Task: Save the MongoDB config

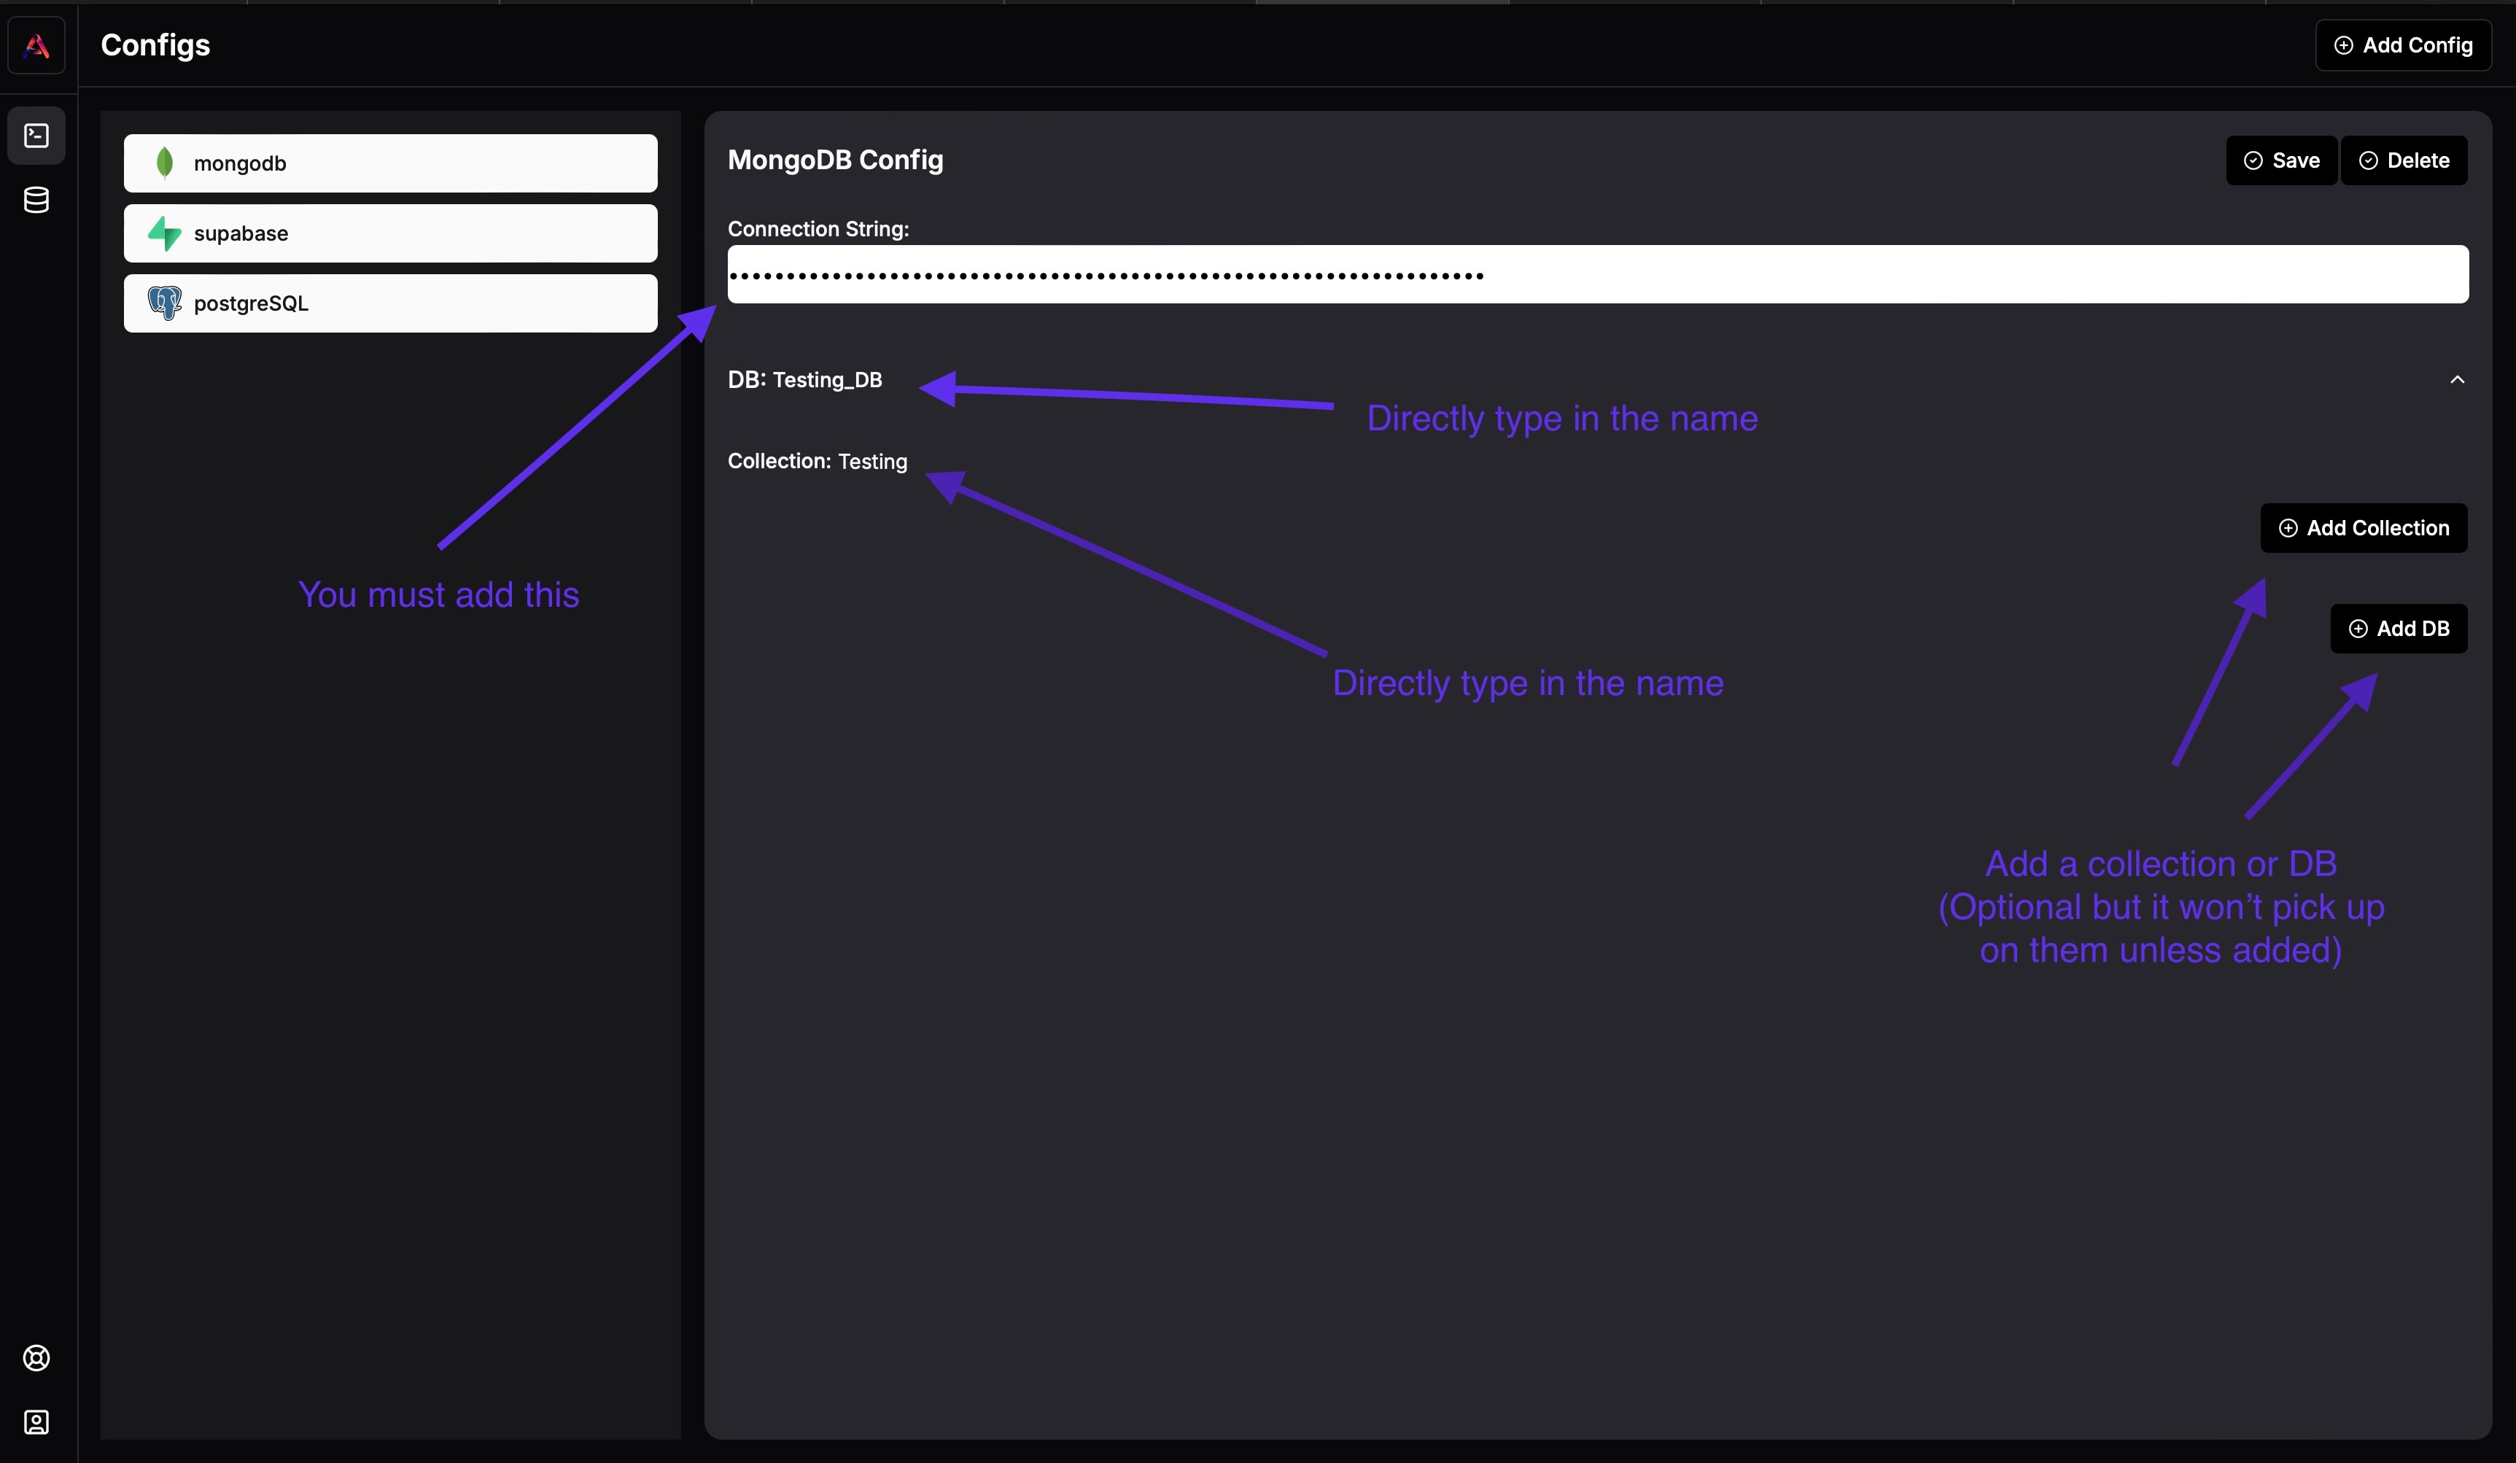Action: point(2281,160)
